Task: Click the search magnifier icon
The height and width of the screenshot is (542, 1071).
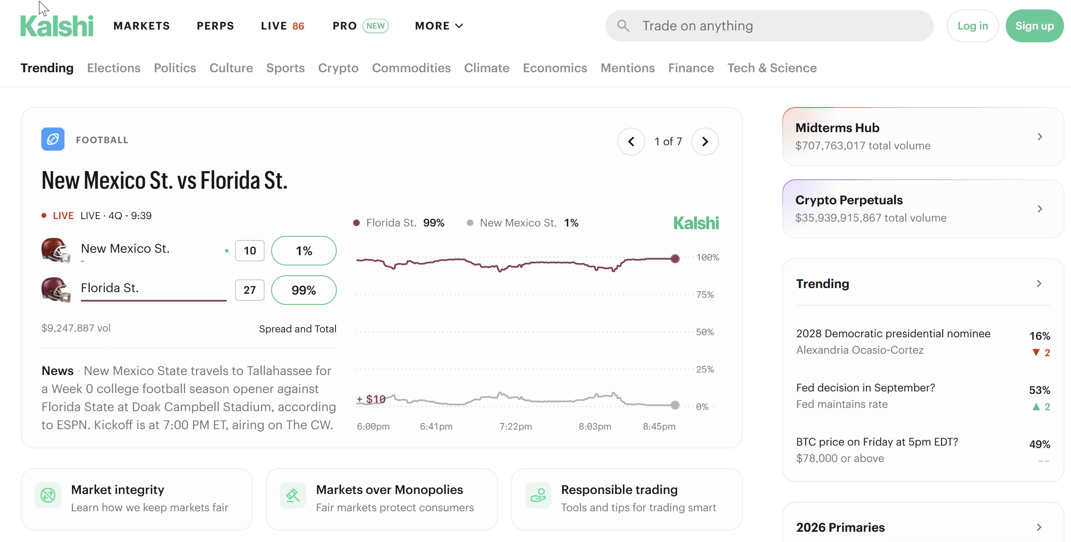Action: pos(623,26)
